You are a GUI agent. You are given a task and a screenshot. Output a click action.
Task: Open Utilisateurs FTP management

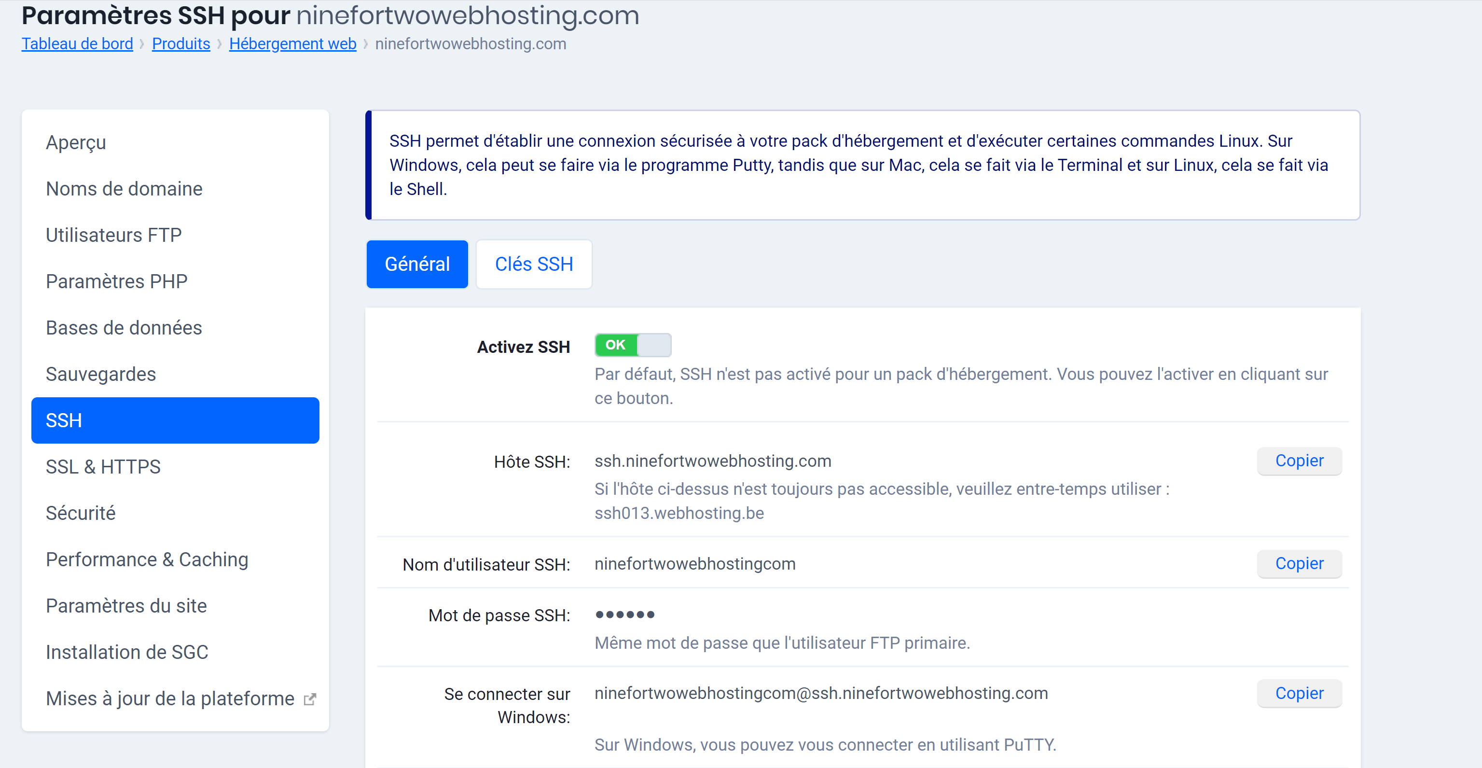[x=113, y=235]
